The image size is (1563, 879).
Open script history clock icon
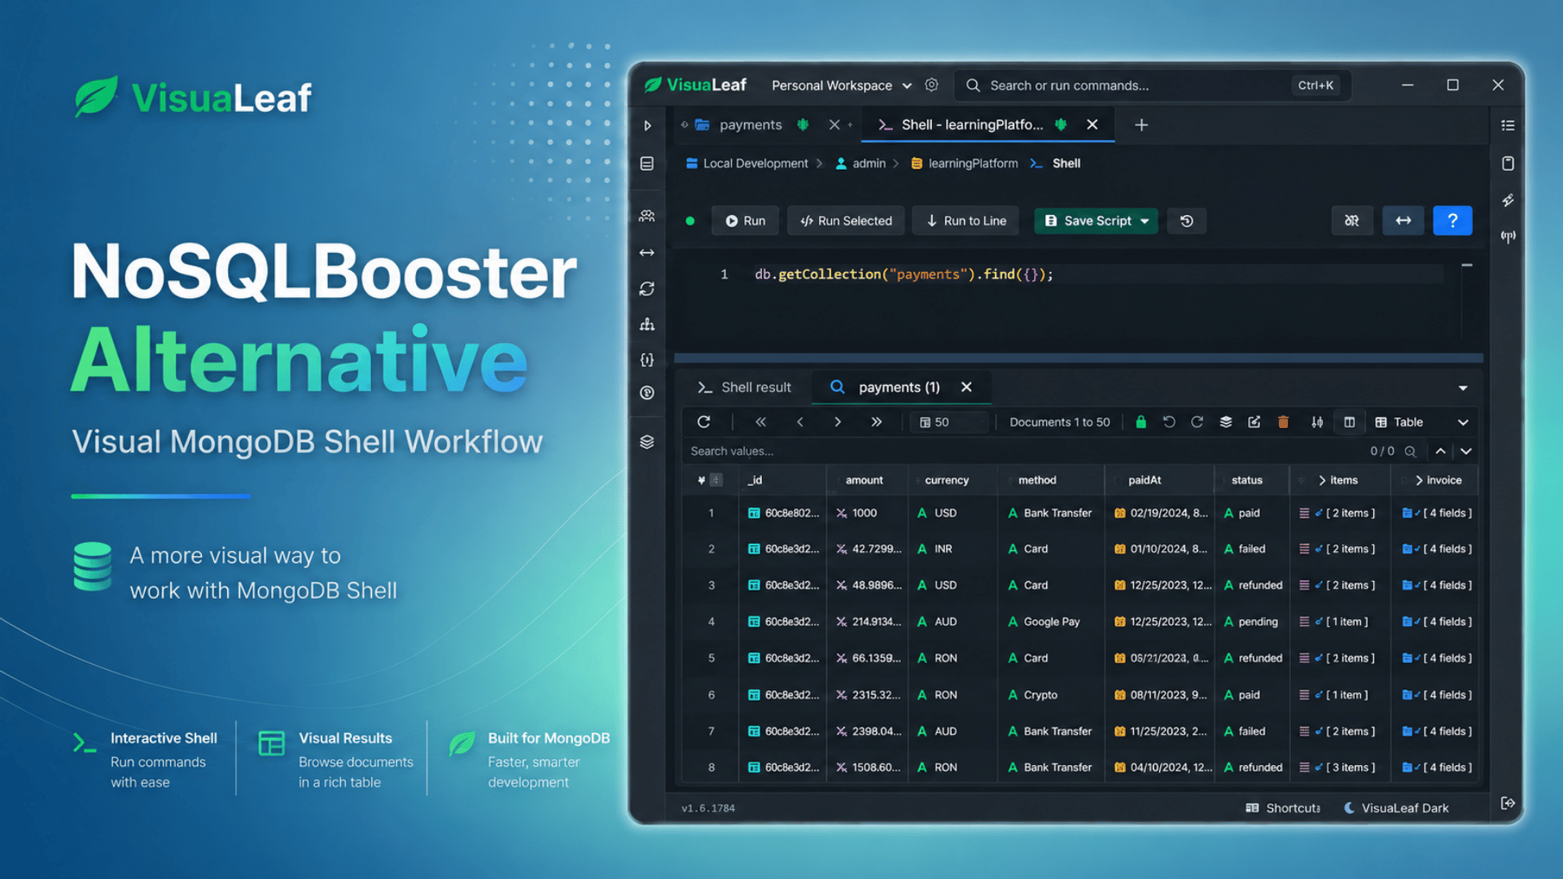click(x=1187, y=221)
